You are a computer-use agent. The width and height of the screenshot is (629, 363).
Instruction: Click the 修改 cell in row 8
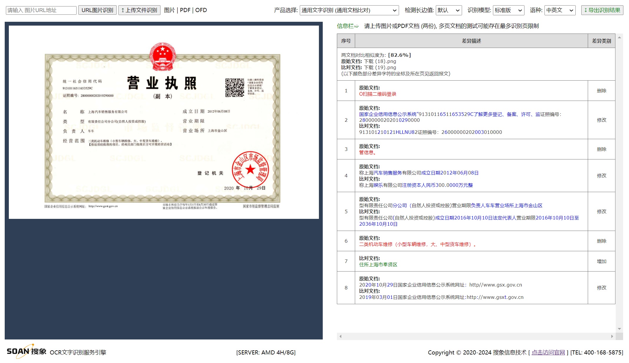click(x=602, y=288)
